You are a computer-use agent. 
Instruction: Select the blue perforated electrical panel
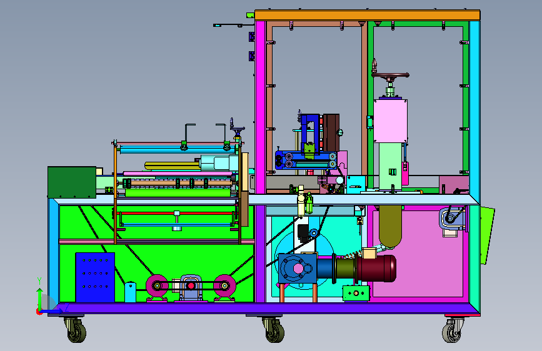point(95,277)
